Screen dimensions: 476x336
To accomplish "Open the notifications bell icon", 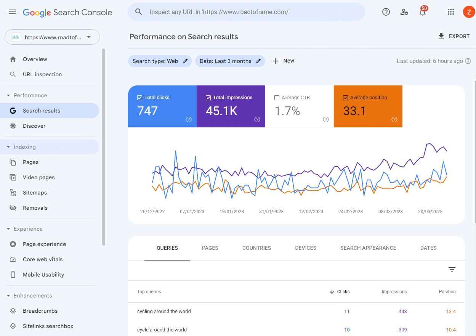I will (x=422, y=12).
